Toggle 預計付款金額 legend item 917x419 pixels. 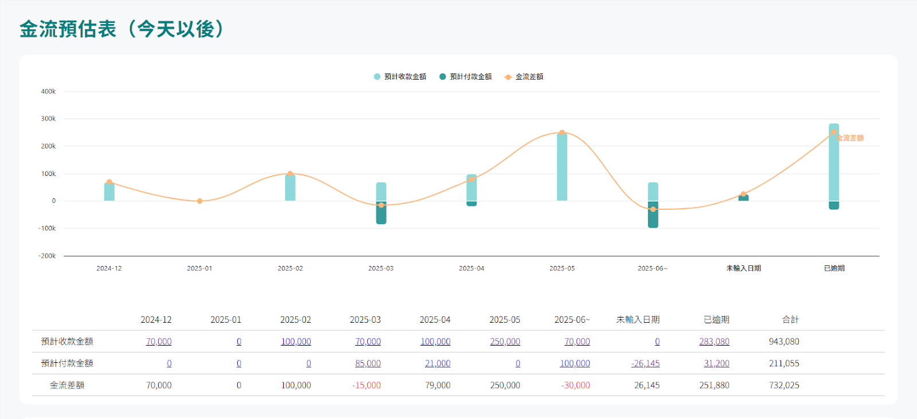tap(465, 77)
